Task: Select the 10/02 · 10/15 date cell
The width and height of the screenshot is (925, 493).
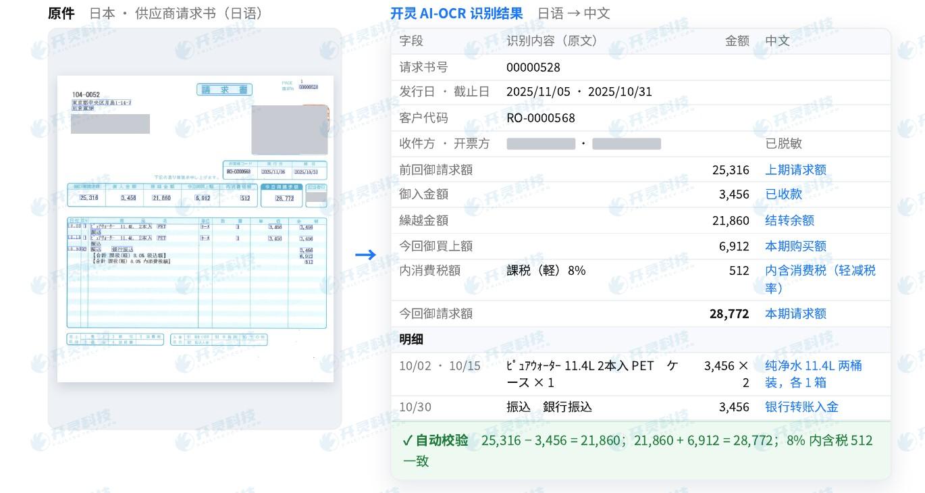Action: 440,365
